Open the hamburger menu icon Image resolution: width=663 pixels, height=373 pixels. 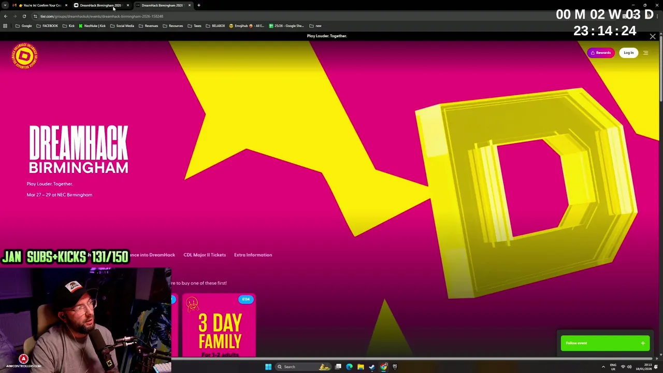click(645, 53)
